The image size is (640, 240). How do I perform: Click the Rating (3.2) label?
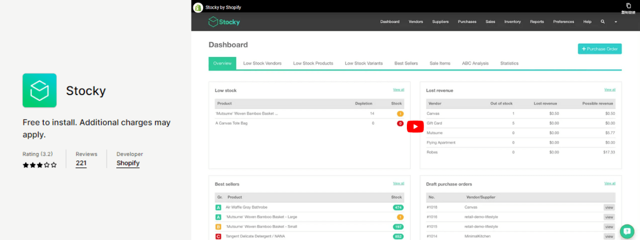coord(38,154)
